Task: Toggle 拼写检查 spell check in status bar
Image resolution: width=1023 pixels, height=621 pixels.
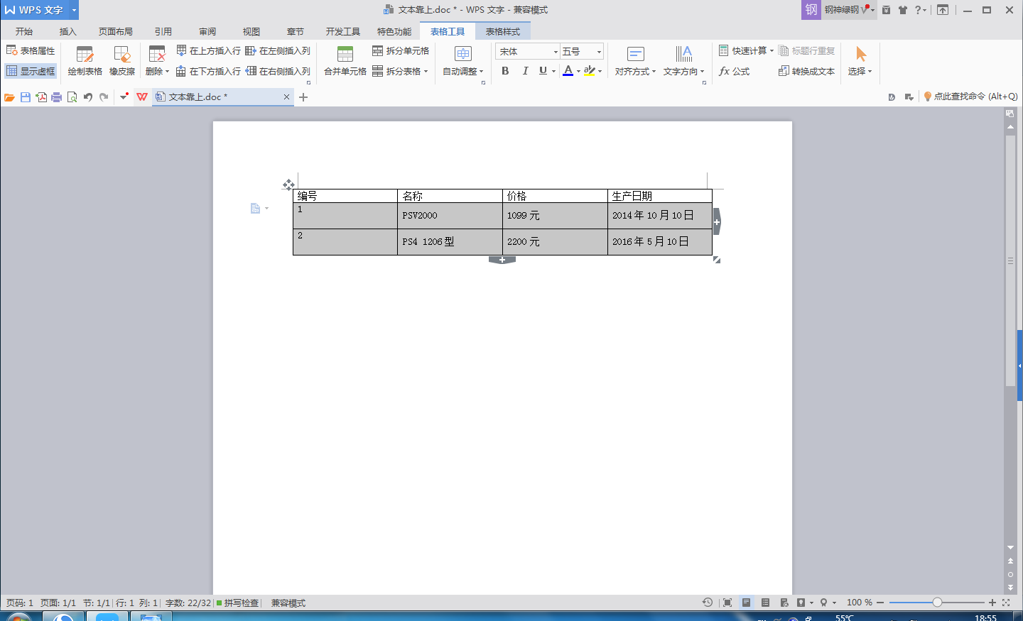Action: [238, 603]
